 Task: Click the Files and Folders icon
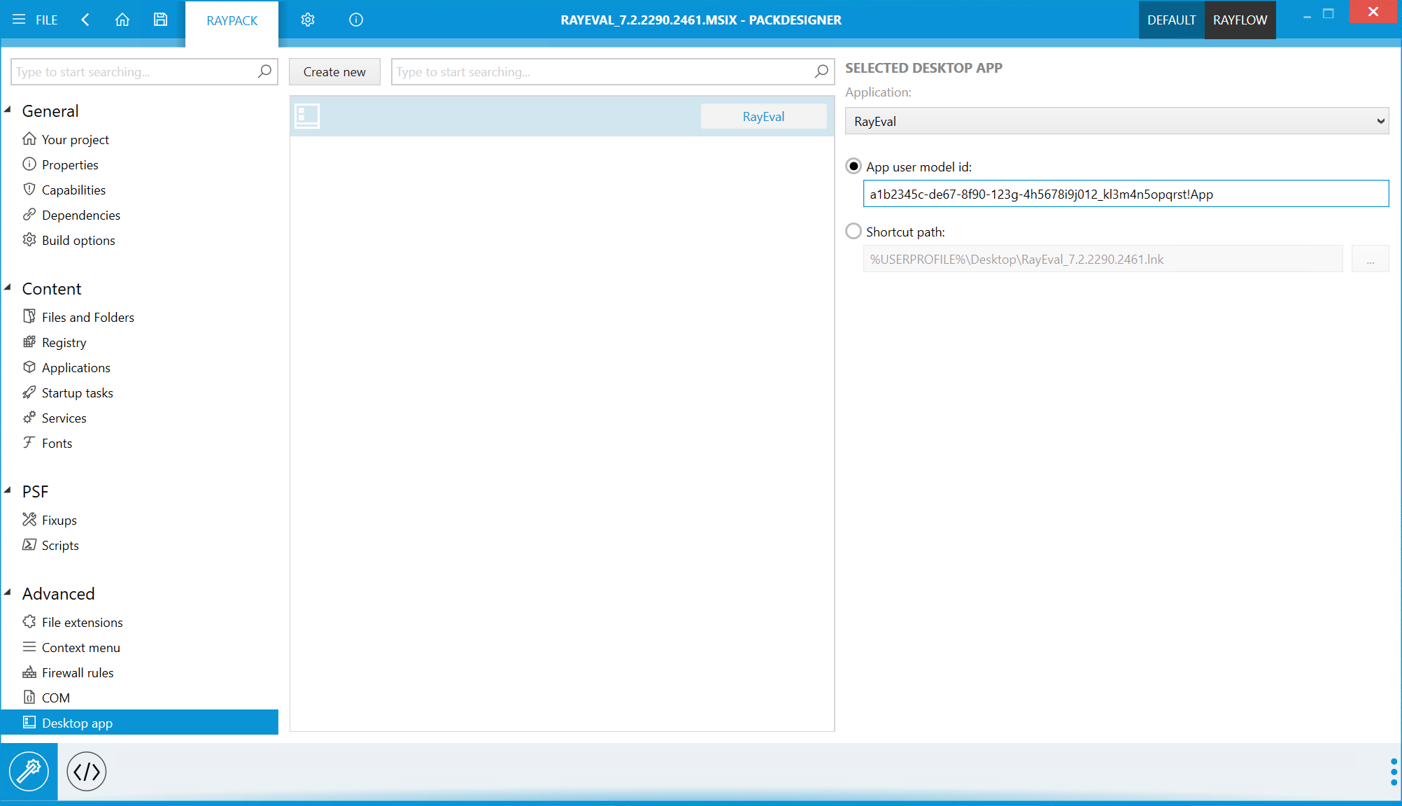tap(30, 316)
